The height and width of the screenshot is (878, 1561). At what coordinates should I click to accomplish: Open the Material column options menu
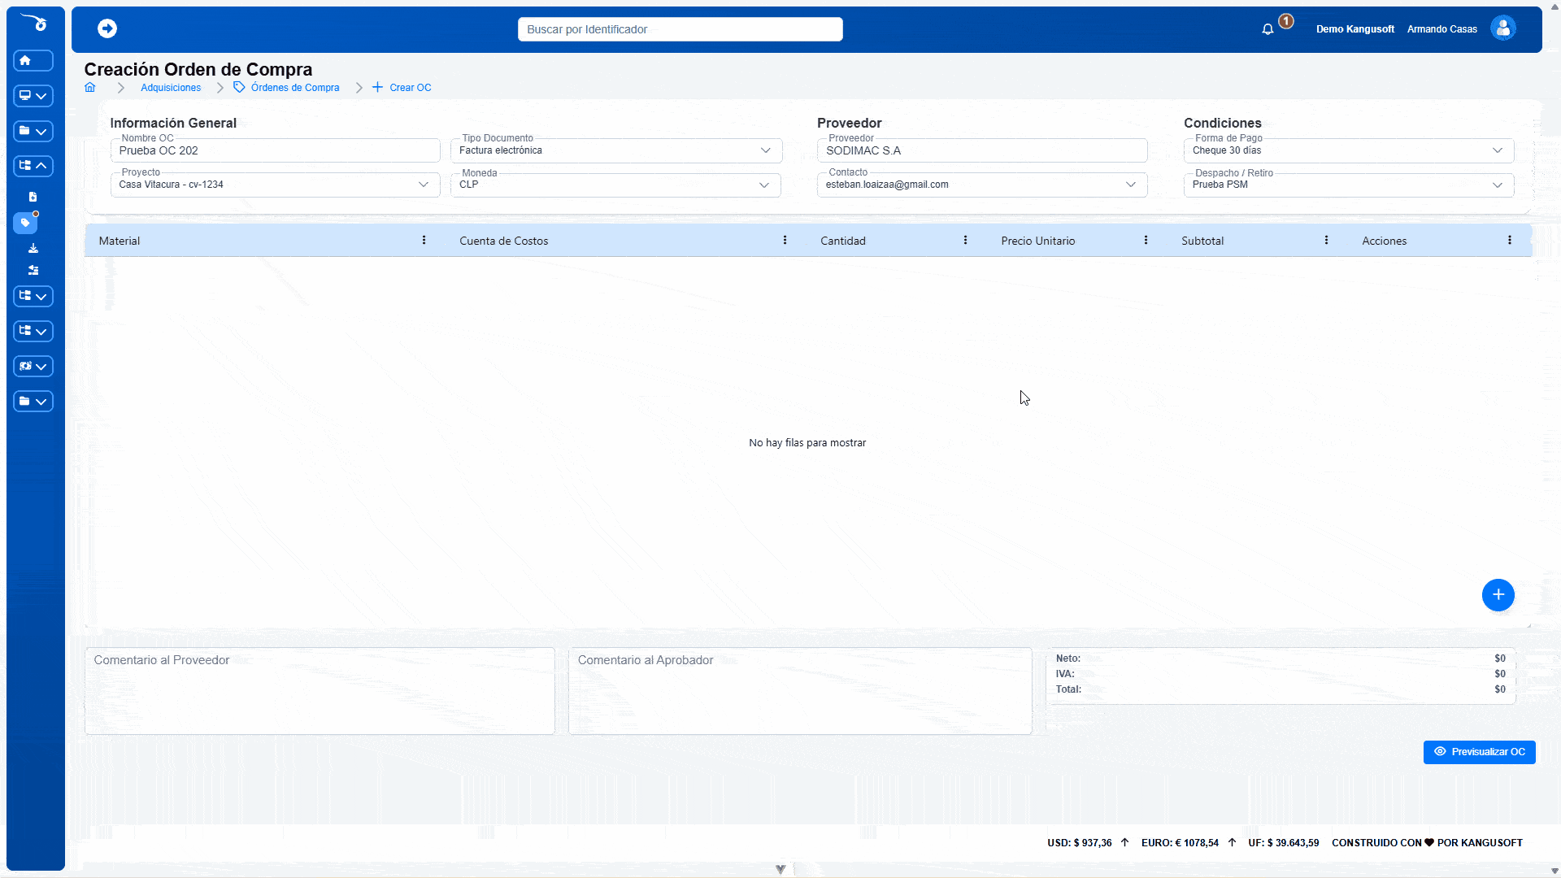point(424,241)
